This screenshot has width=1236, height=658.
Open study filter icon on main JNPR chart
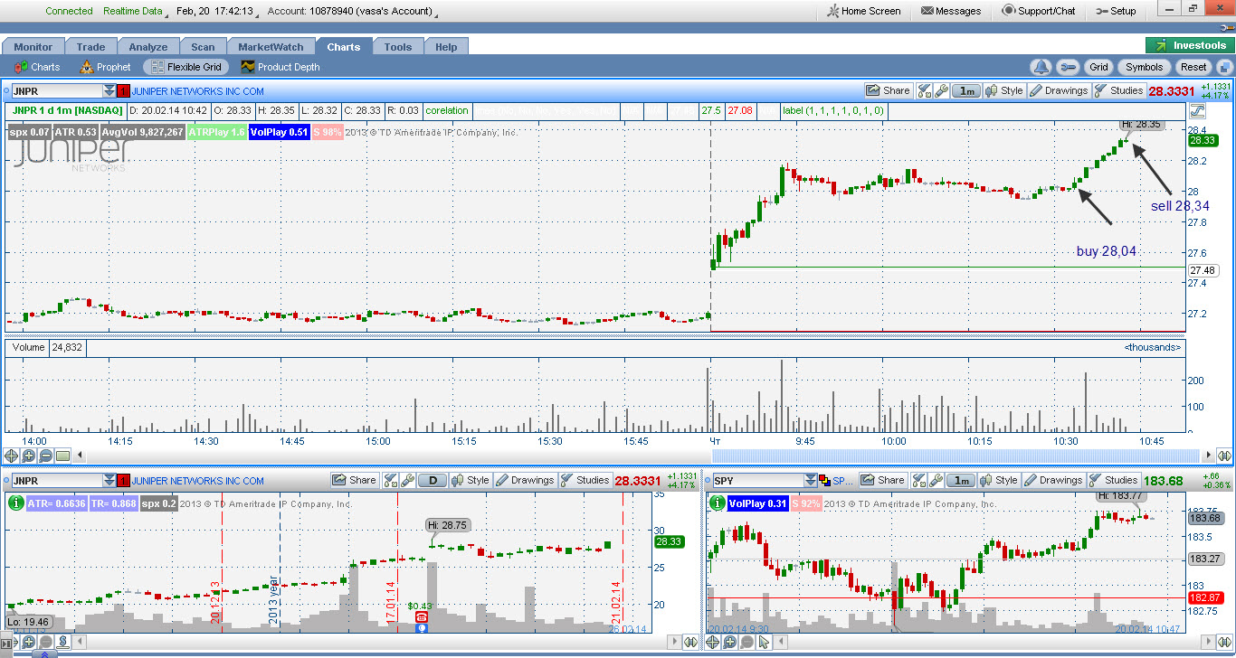pos(924,90)
